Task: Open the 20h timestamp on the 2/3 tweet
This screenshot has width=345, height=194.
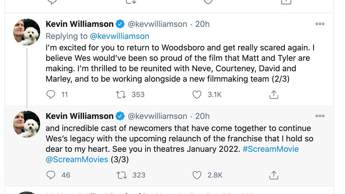Action: pyautogui.click(x=202, y=24)
